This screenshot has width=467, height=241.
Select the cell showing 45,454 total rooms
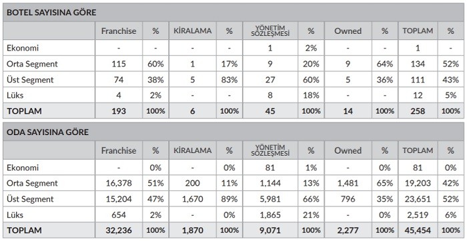(x=418, y=230)
